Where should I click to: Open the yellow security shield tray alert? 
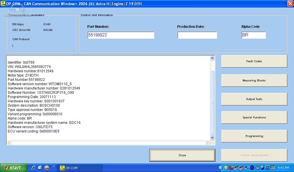tap(226, 168)
